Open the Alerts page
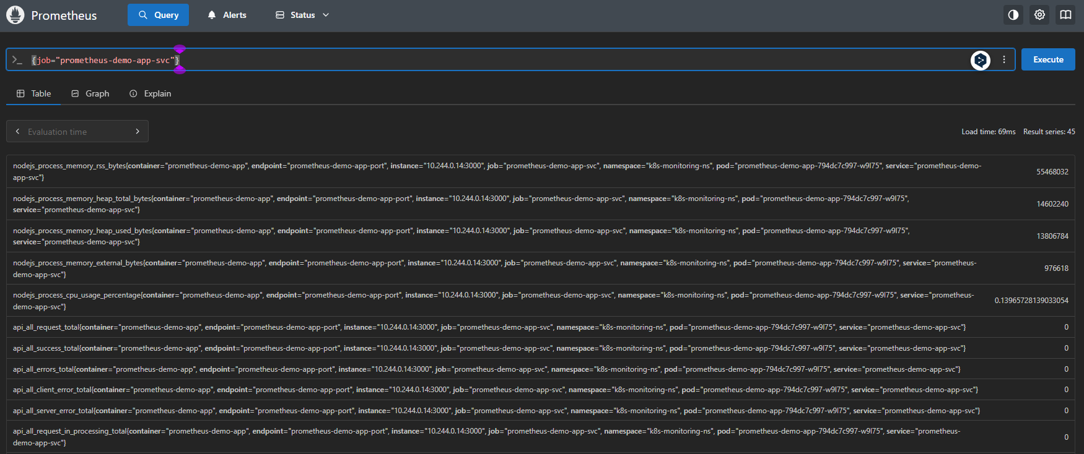 (227, 15)
